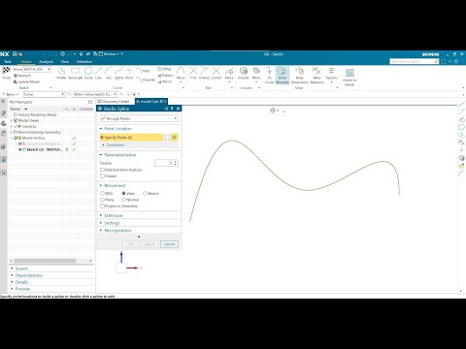This screenshot has width=466, height=349.
Task: Collapse the Movement section
Action: click(x=101, y=185)
